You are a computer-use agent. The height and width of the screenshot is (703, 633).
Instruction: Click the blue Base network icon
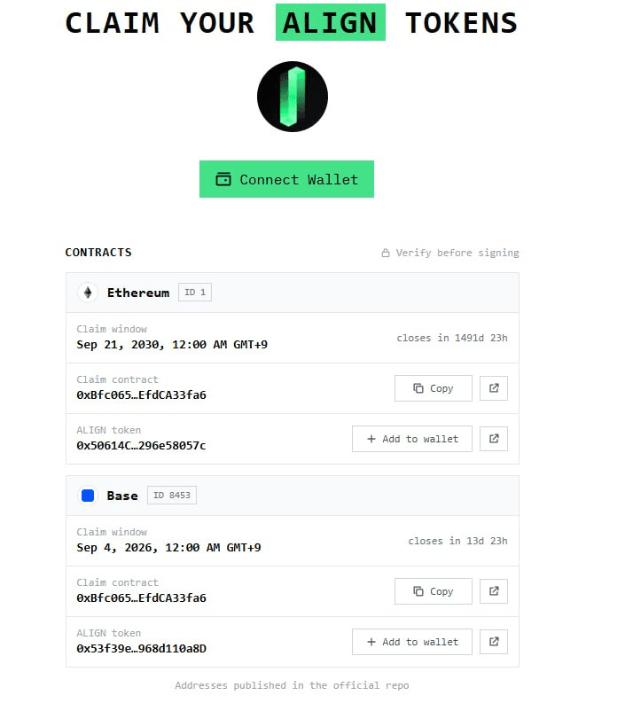pyautogui.click(x=88, y=496)
